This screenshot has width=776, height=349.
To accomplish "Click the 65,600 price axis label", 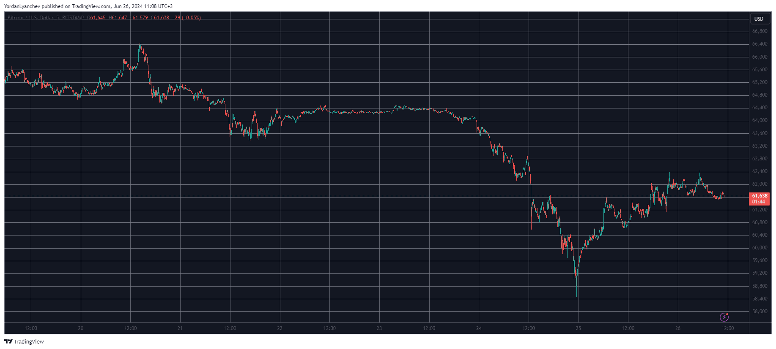I will [760, 70].
